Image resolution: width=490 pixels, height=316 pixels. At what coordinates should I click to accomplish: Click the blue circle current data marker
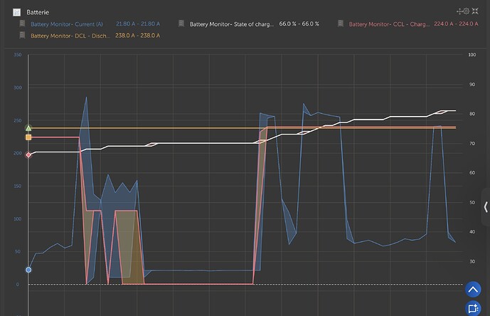[x=28, y=270]
